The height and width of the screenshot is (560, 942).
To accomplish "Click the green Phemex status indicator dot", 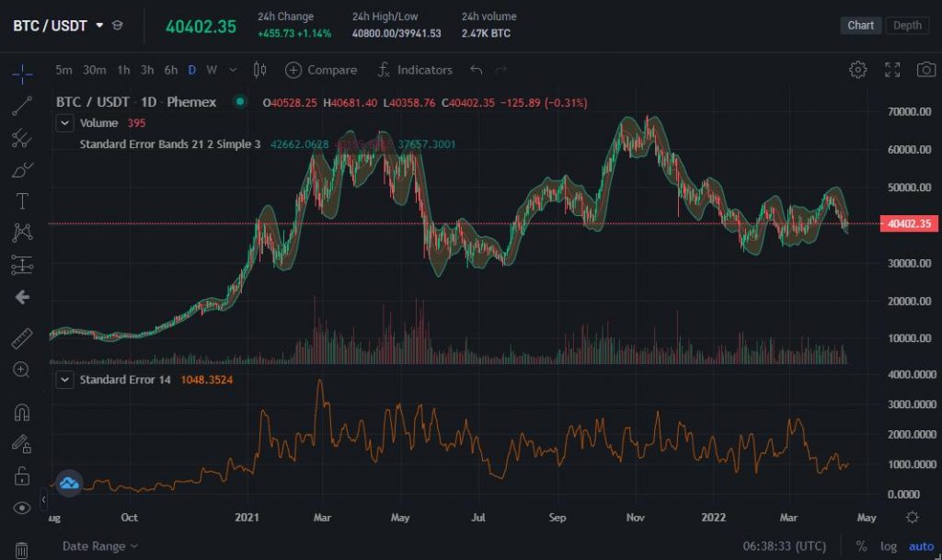I will [239, 102].
